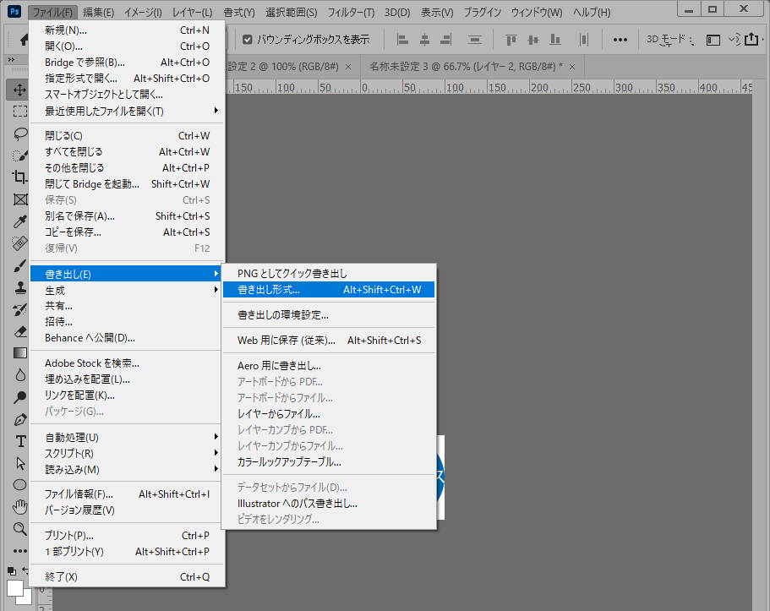The height and width of the screenshot is (611, 770).
Task: Select the Ellipse shape tool
Action: (19, 485)
